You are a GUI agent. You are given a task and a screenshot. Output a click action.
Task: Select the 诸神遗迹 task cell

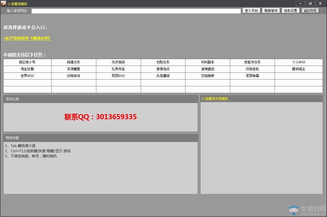(x=208, y=69)
